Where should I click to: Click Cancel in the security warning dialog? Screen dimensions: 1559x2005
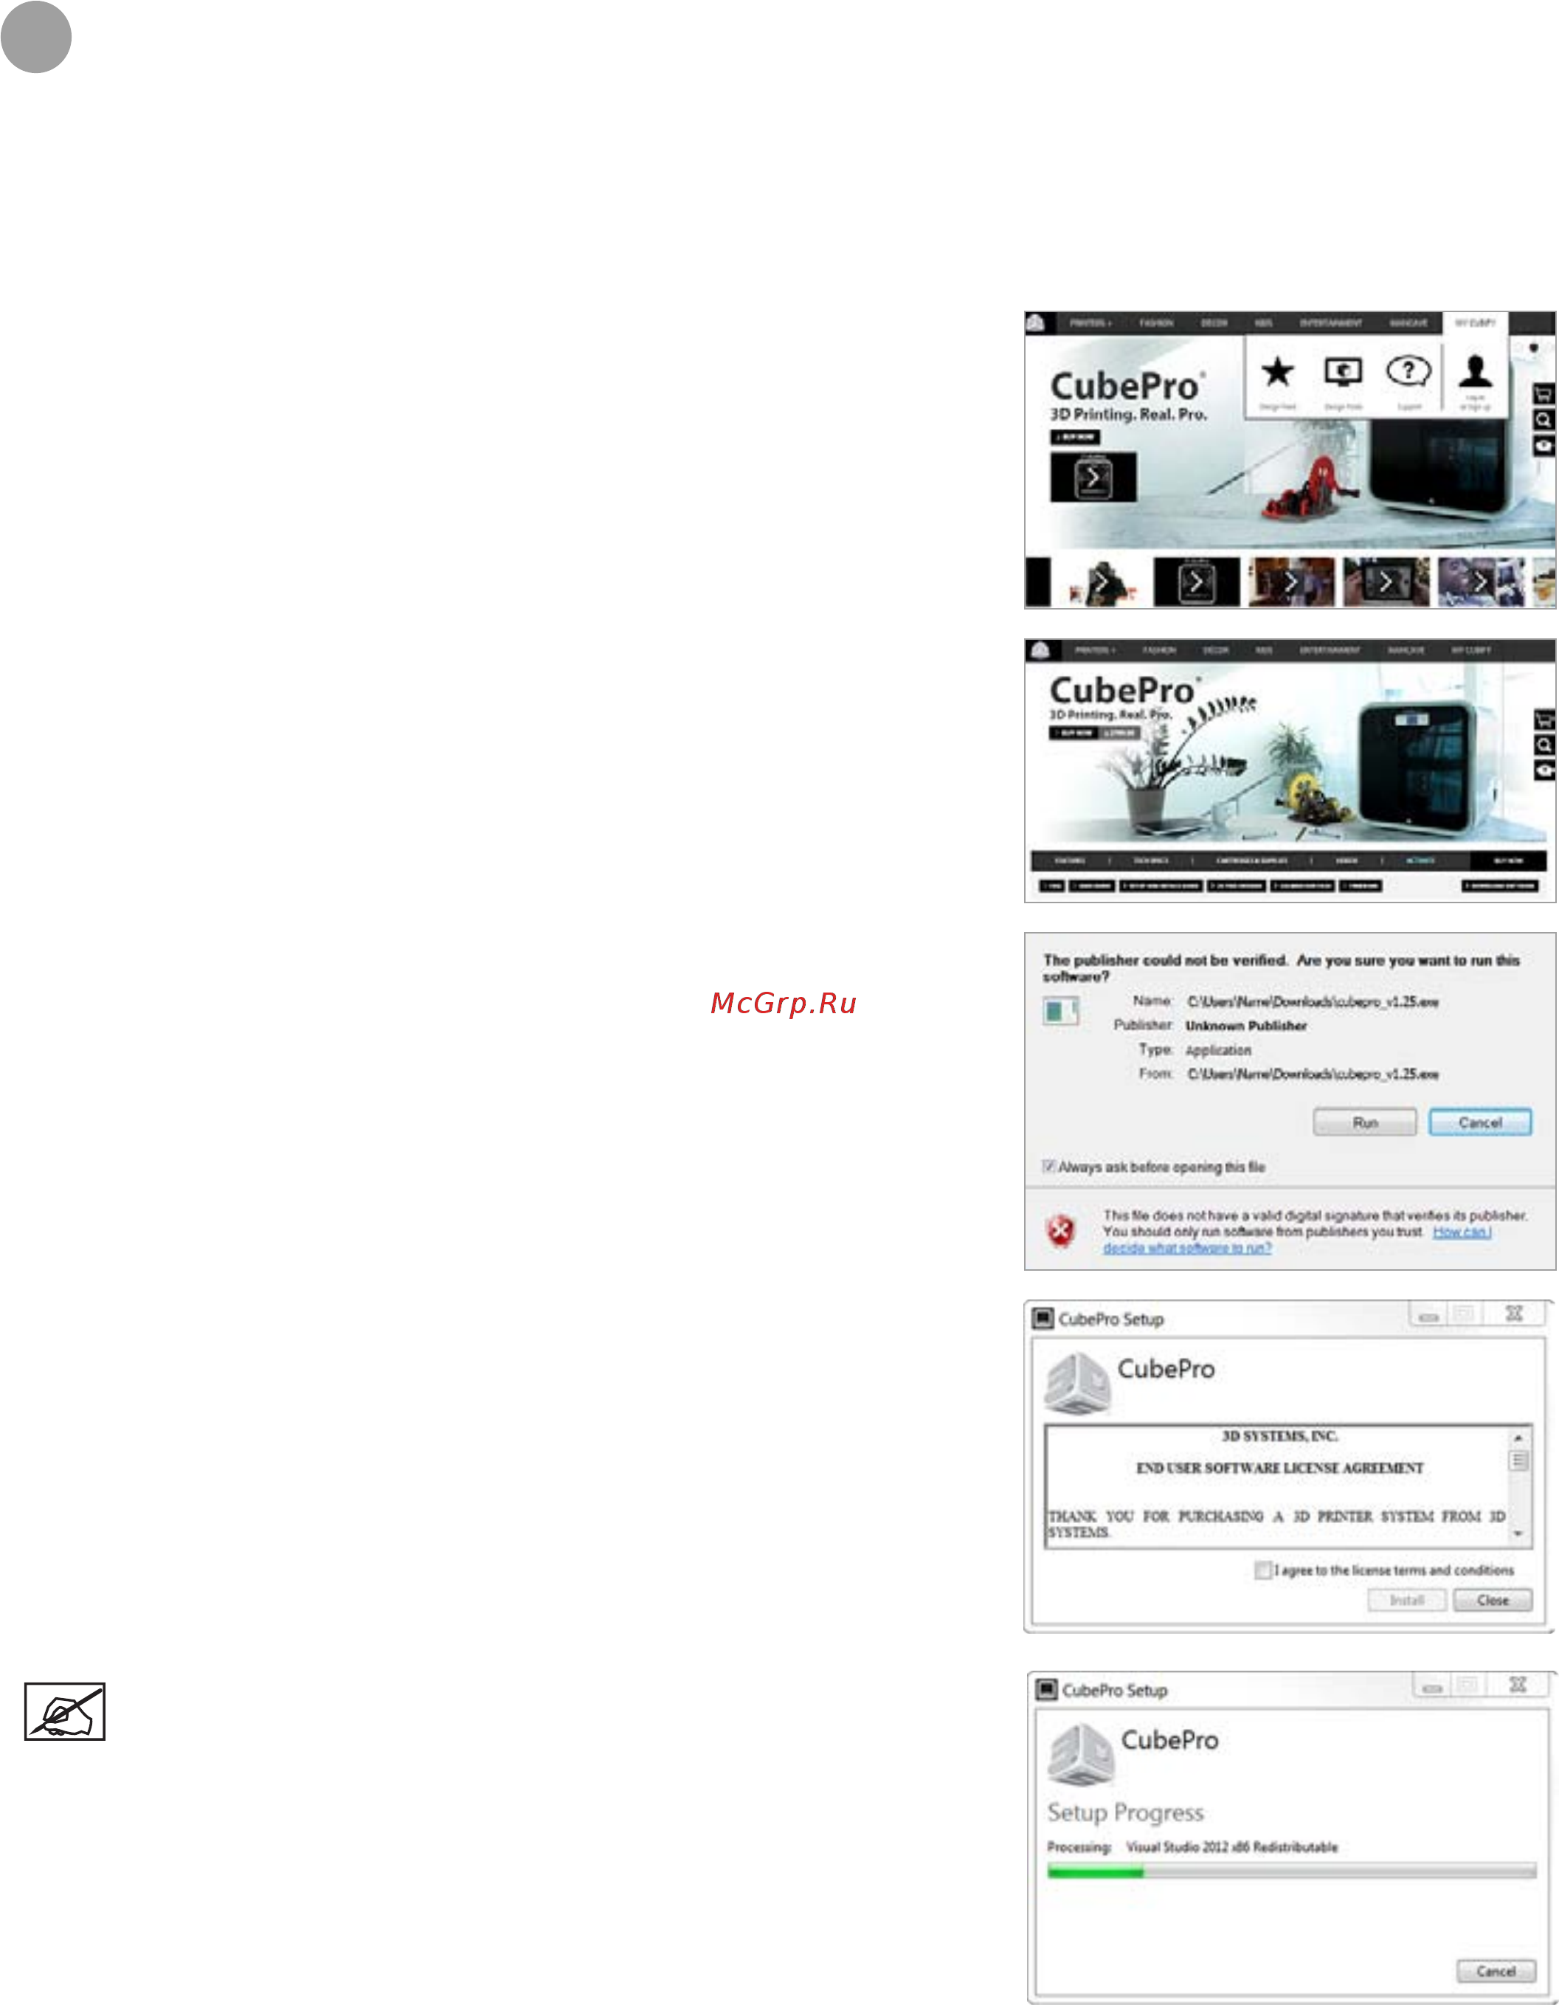(x=1479, y=1122)
